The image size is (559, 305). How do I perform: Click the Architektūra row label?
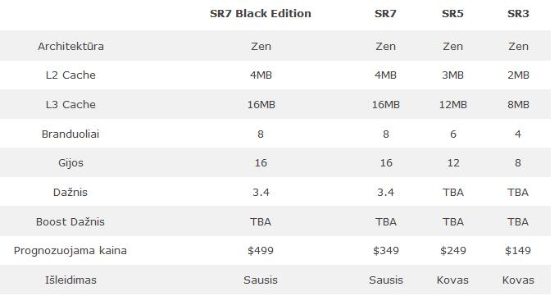(x=70, y=47)
